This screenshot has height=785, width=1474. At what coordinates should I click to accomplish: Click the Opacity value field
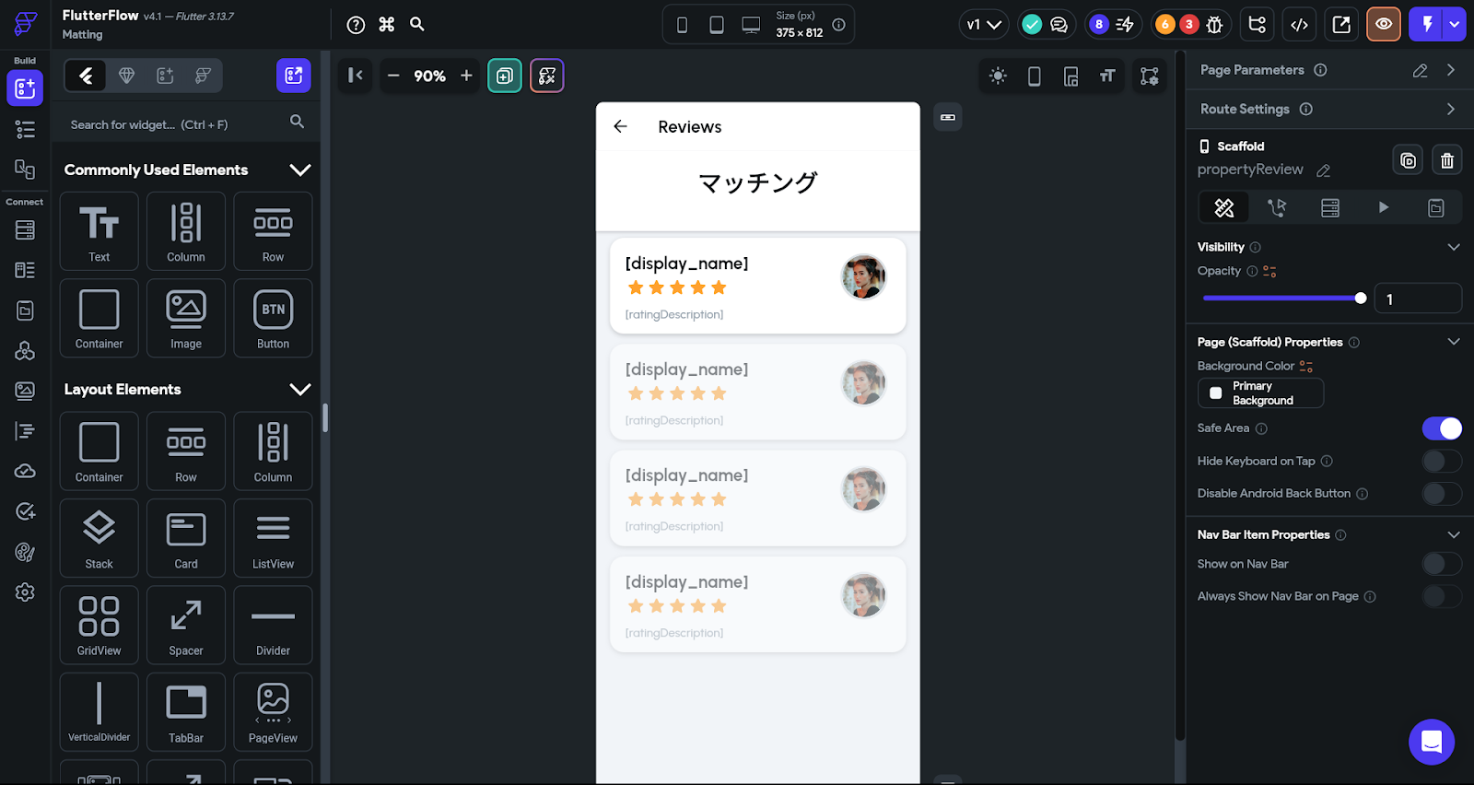click(x=1418, y=299)
